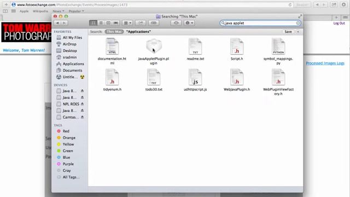Click Log Out on web page
This screenshot has height=197, width=350.
pyautogui.click(x=339, y=23)
